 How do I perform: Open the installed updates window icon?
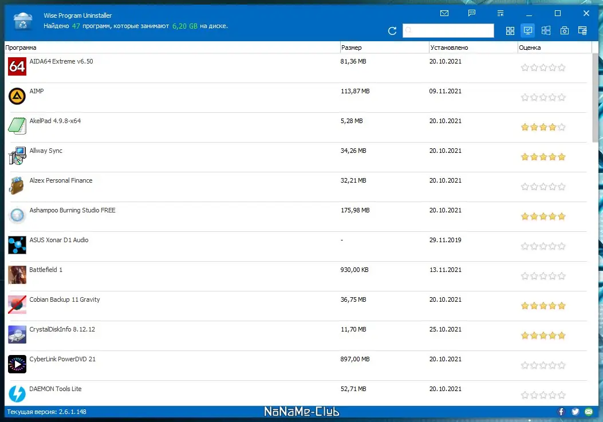(582, 31)
